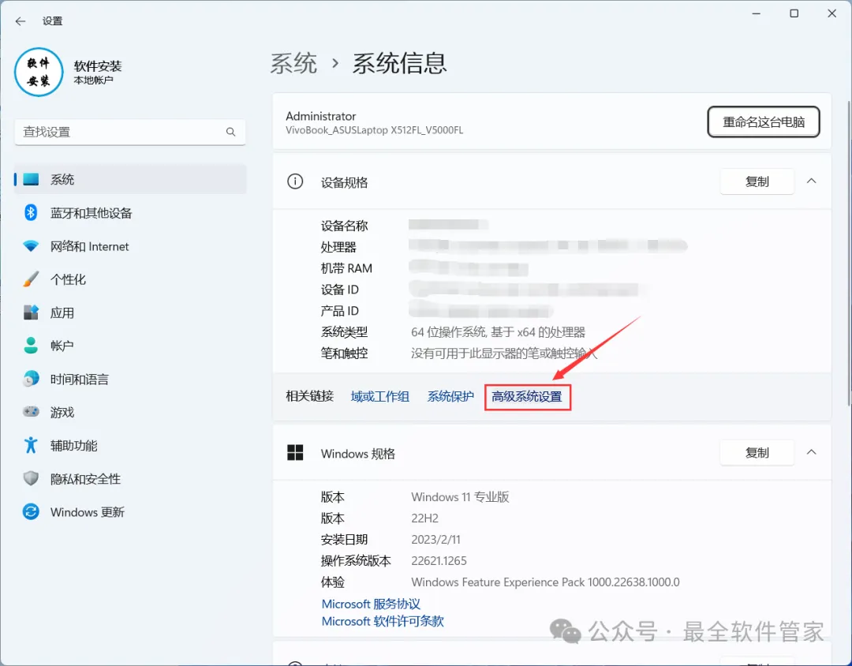
Task: Copy Windows specs with 复制 button
Action: (x=757, y=453)
